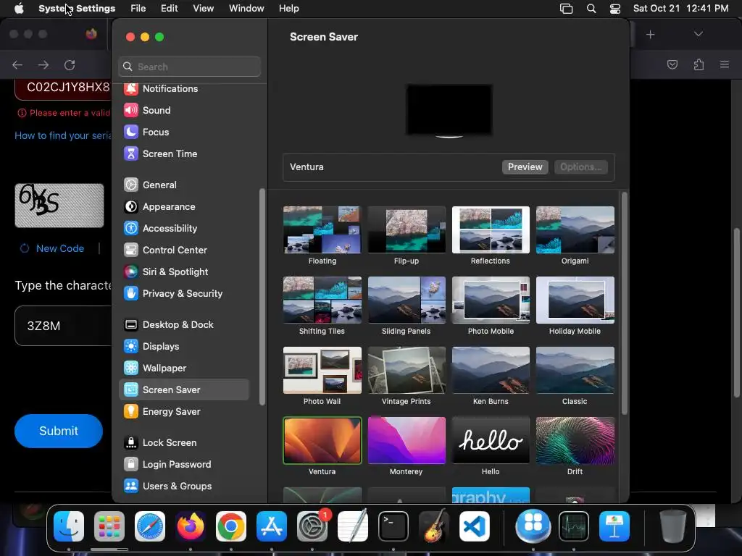Viewport: 742px width, 556px height.
Task: Open Trash in the Dock
Action: [673, 526]
